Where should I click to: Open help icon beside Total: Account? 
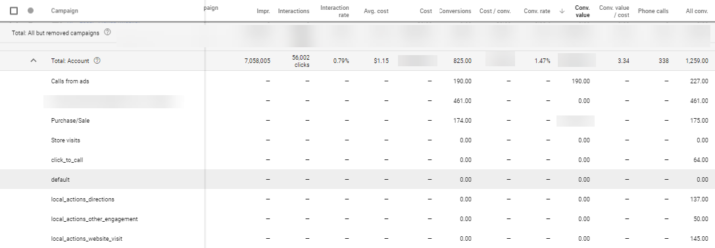click(x=97, y=60)
